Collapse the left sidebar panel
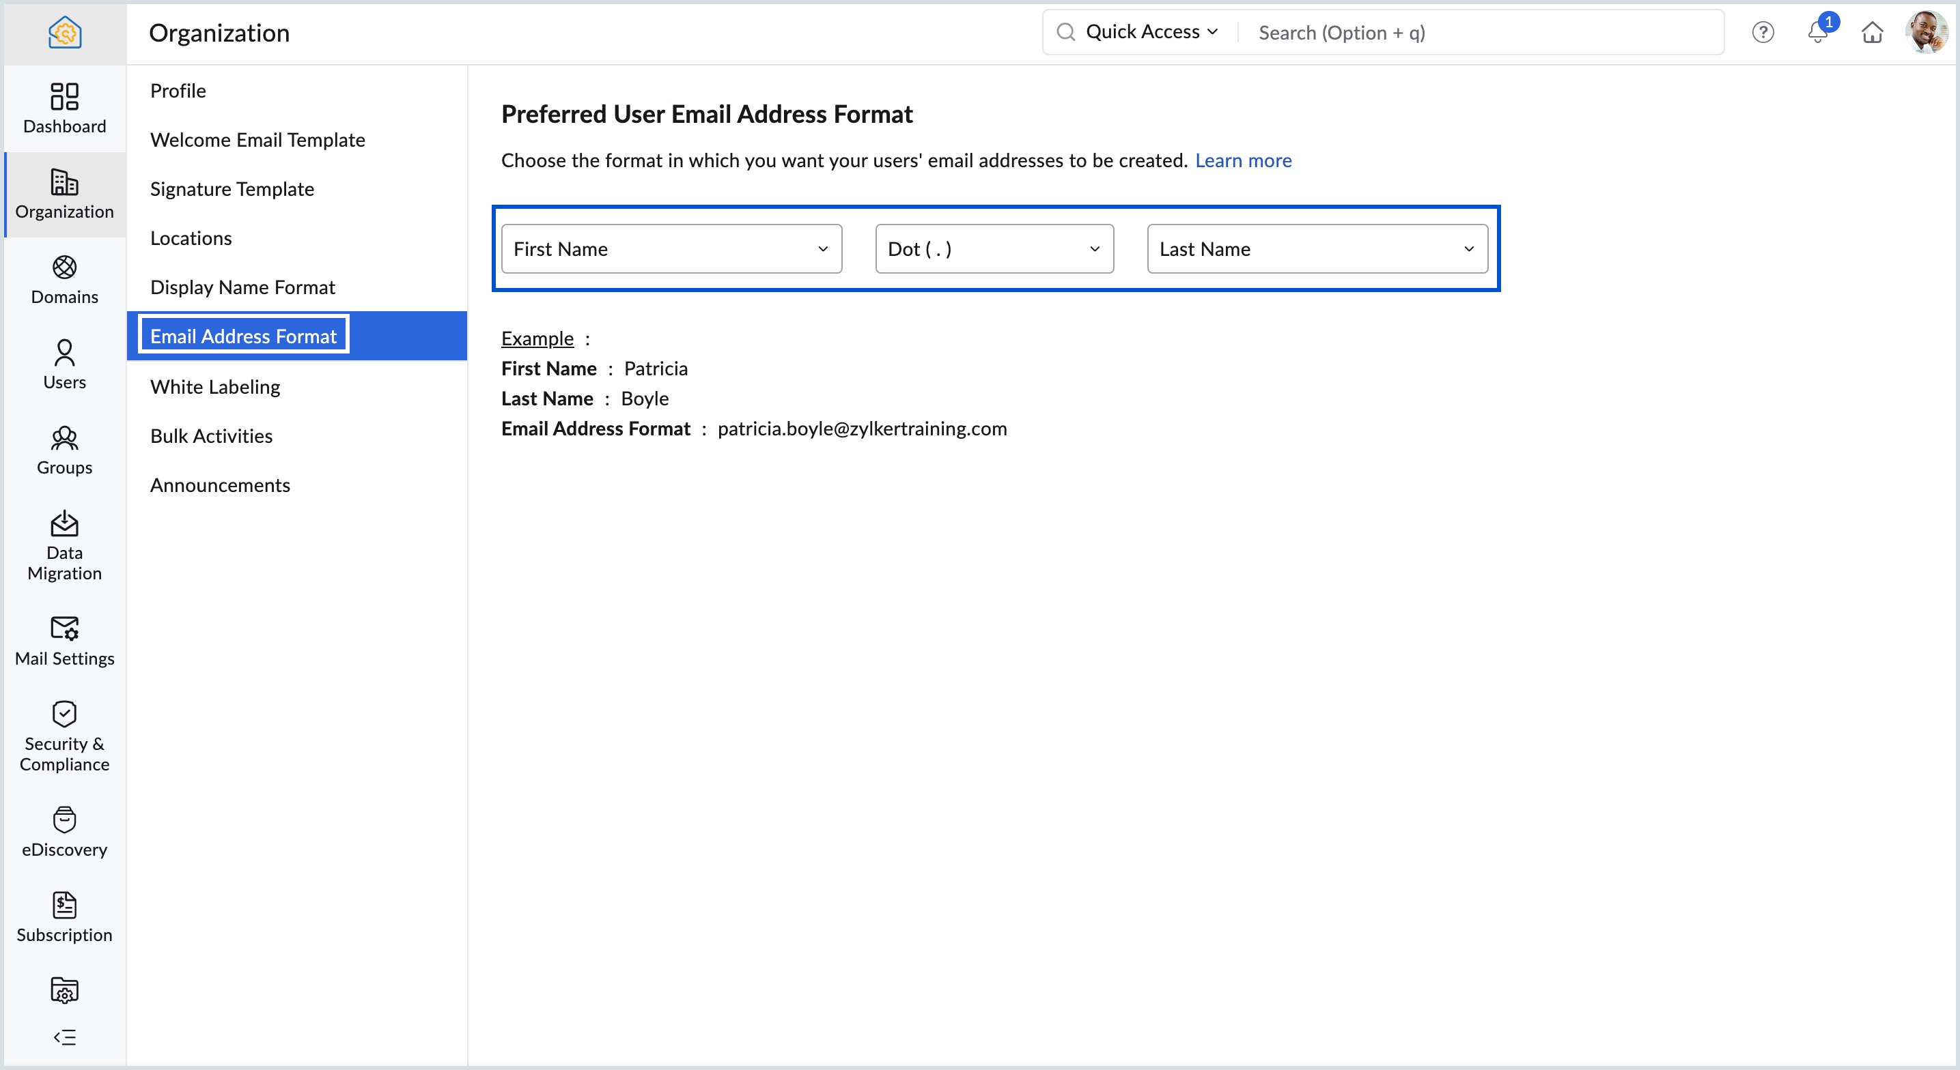 click(x=64, y=1037)
